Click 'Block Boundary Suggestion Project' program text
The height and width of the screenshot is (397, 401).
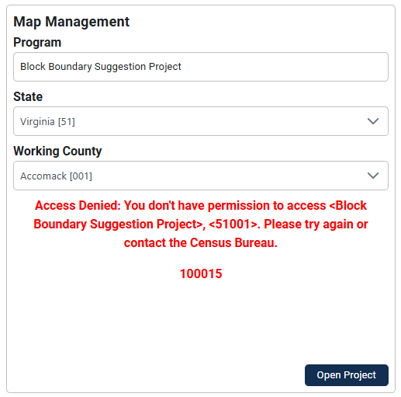click(101, 67)
